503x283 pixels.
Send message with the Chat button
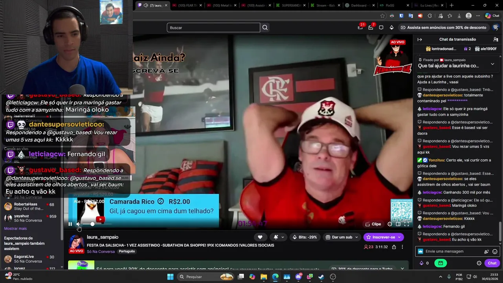click(x=492, y=263)
